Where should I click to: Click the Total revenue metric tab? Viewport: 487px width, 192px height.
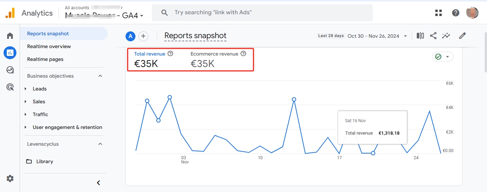point(153,59)
